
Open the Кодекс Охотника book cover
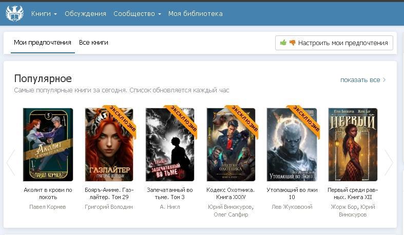[x=231, y=145]
